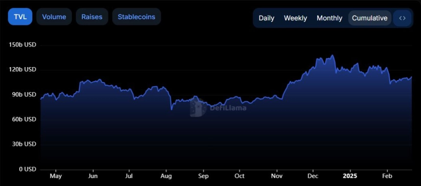Click the 120b USD gridline label
Image resolution: width=421 pixels, height=186 pixels.
pos(23,70)
